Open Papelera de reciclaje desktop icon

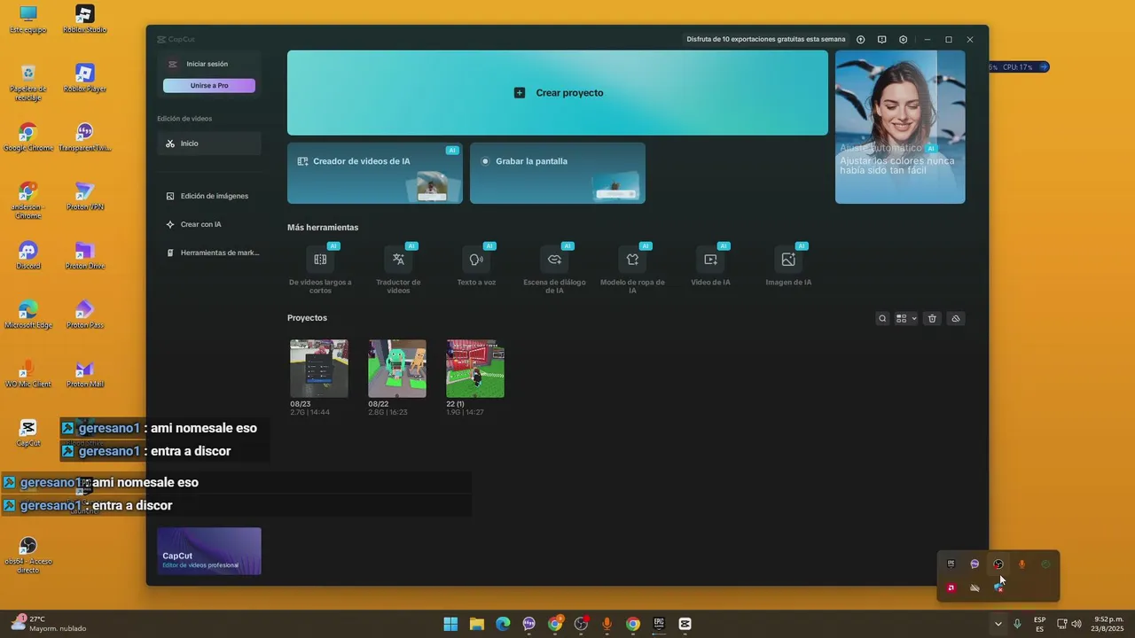[28, 83]
